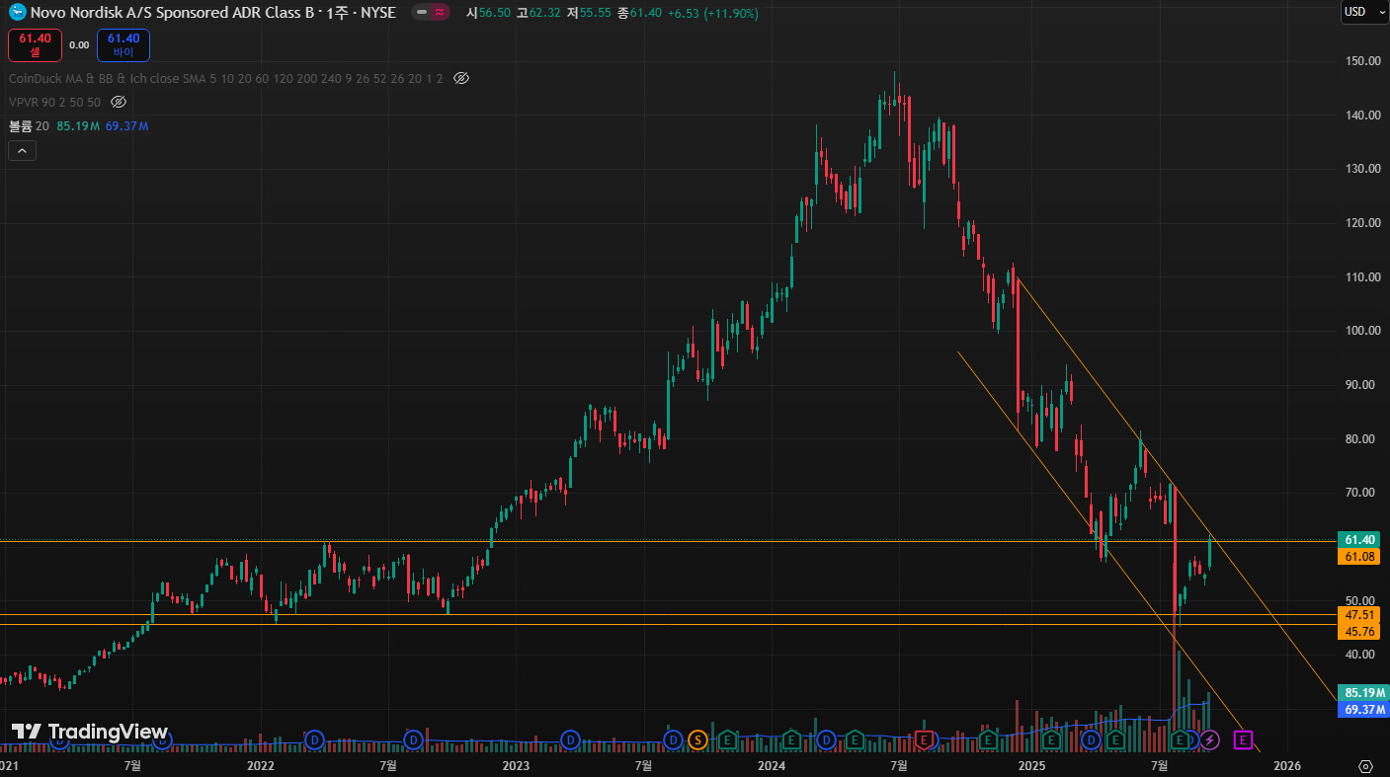Viewport: 1390px width, 777px height.
Task: Toggle visibility of the VPVR indicator
Action: pos(119,102)
